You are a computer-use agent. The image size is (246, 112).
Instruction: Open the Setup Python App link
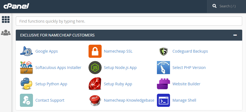click(51, 84)
